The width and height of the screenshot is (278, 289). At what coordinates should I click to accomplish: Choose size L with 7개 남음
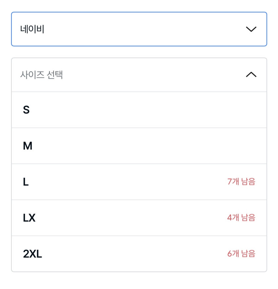click(x=139, y=182)
